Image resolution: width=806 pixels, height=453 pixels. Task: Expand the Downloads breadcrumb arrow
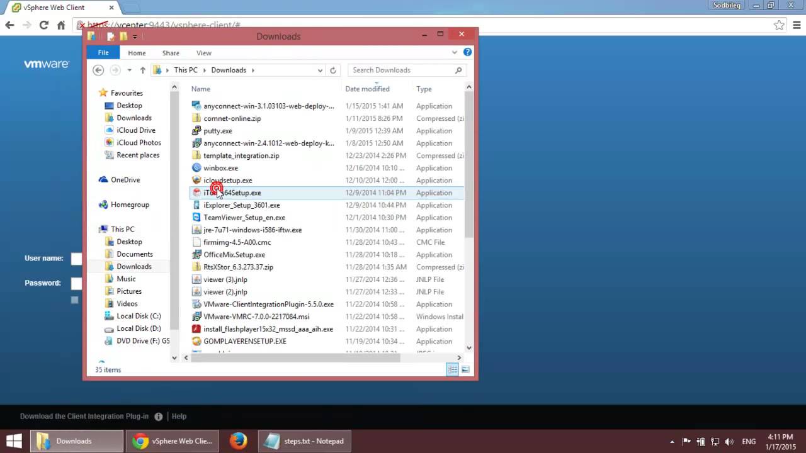click(x=253, y=70)
